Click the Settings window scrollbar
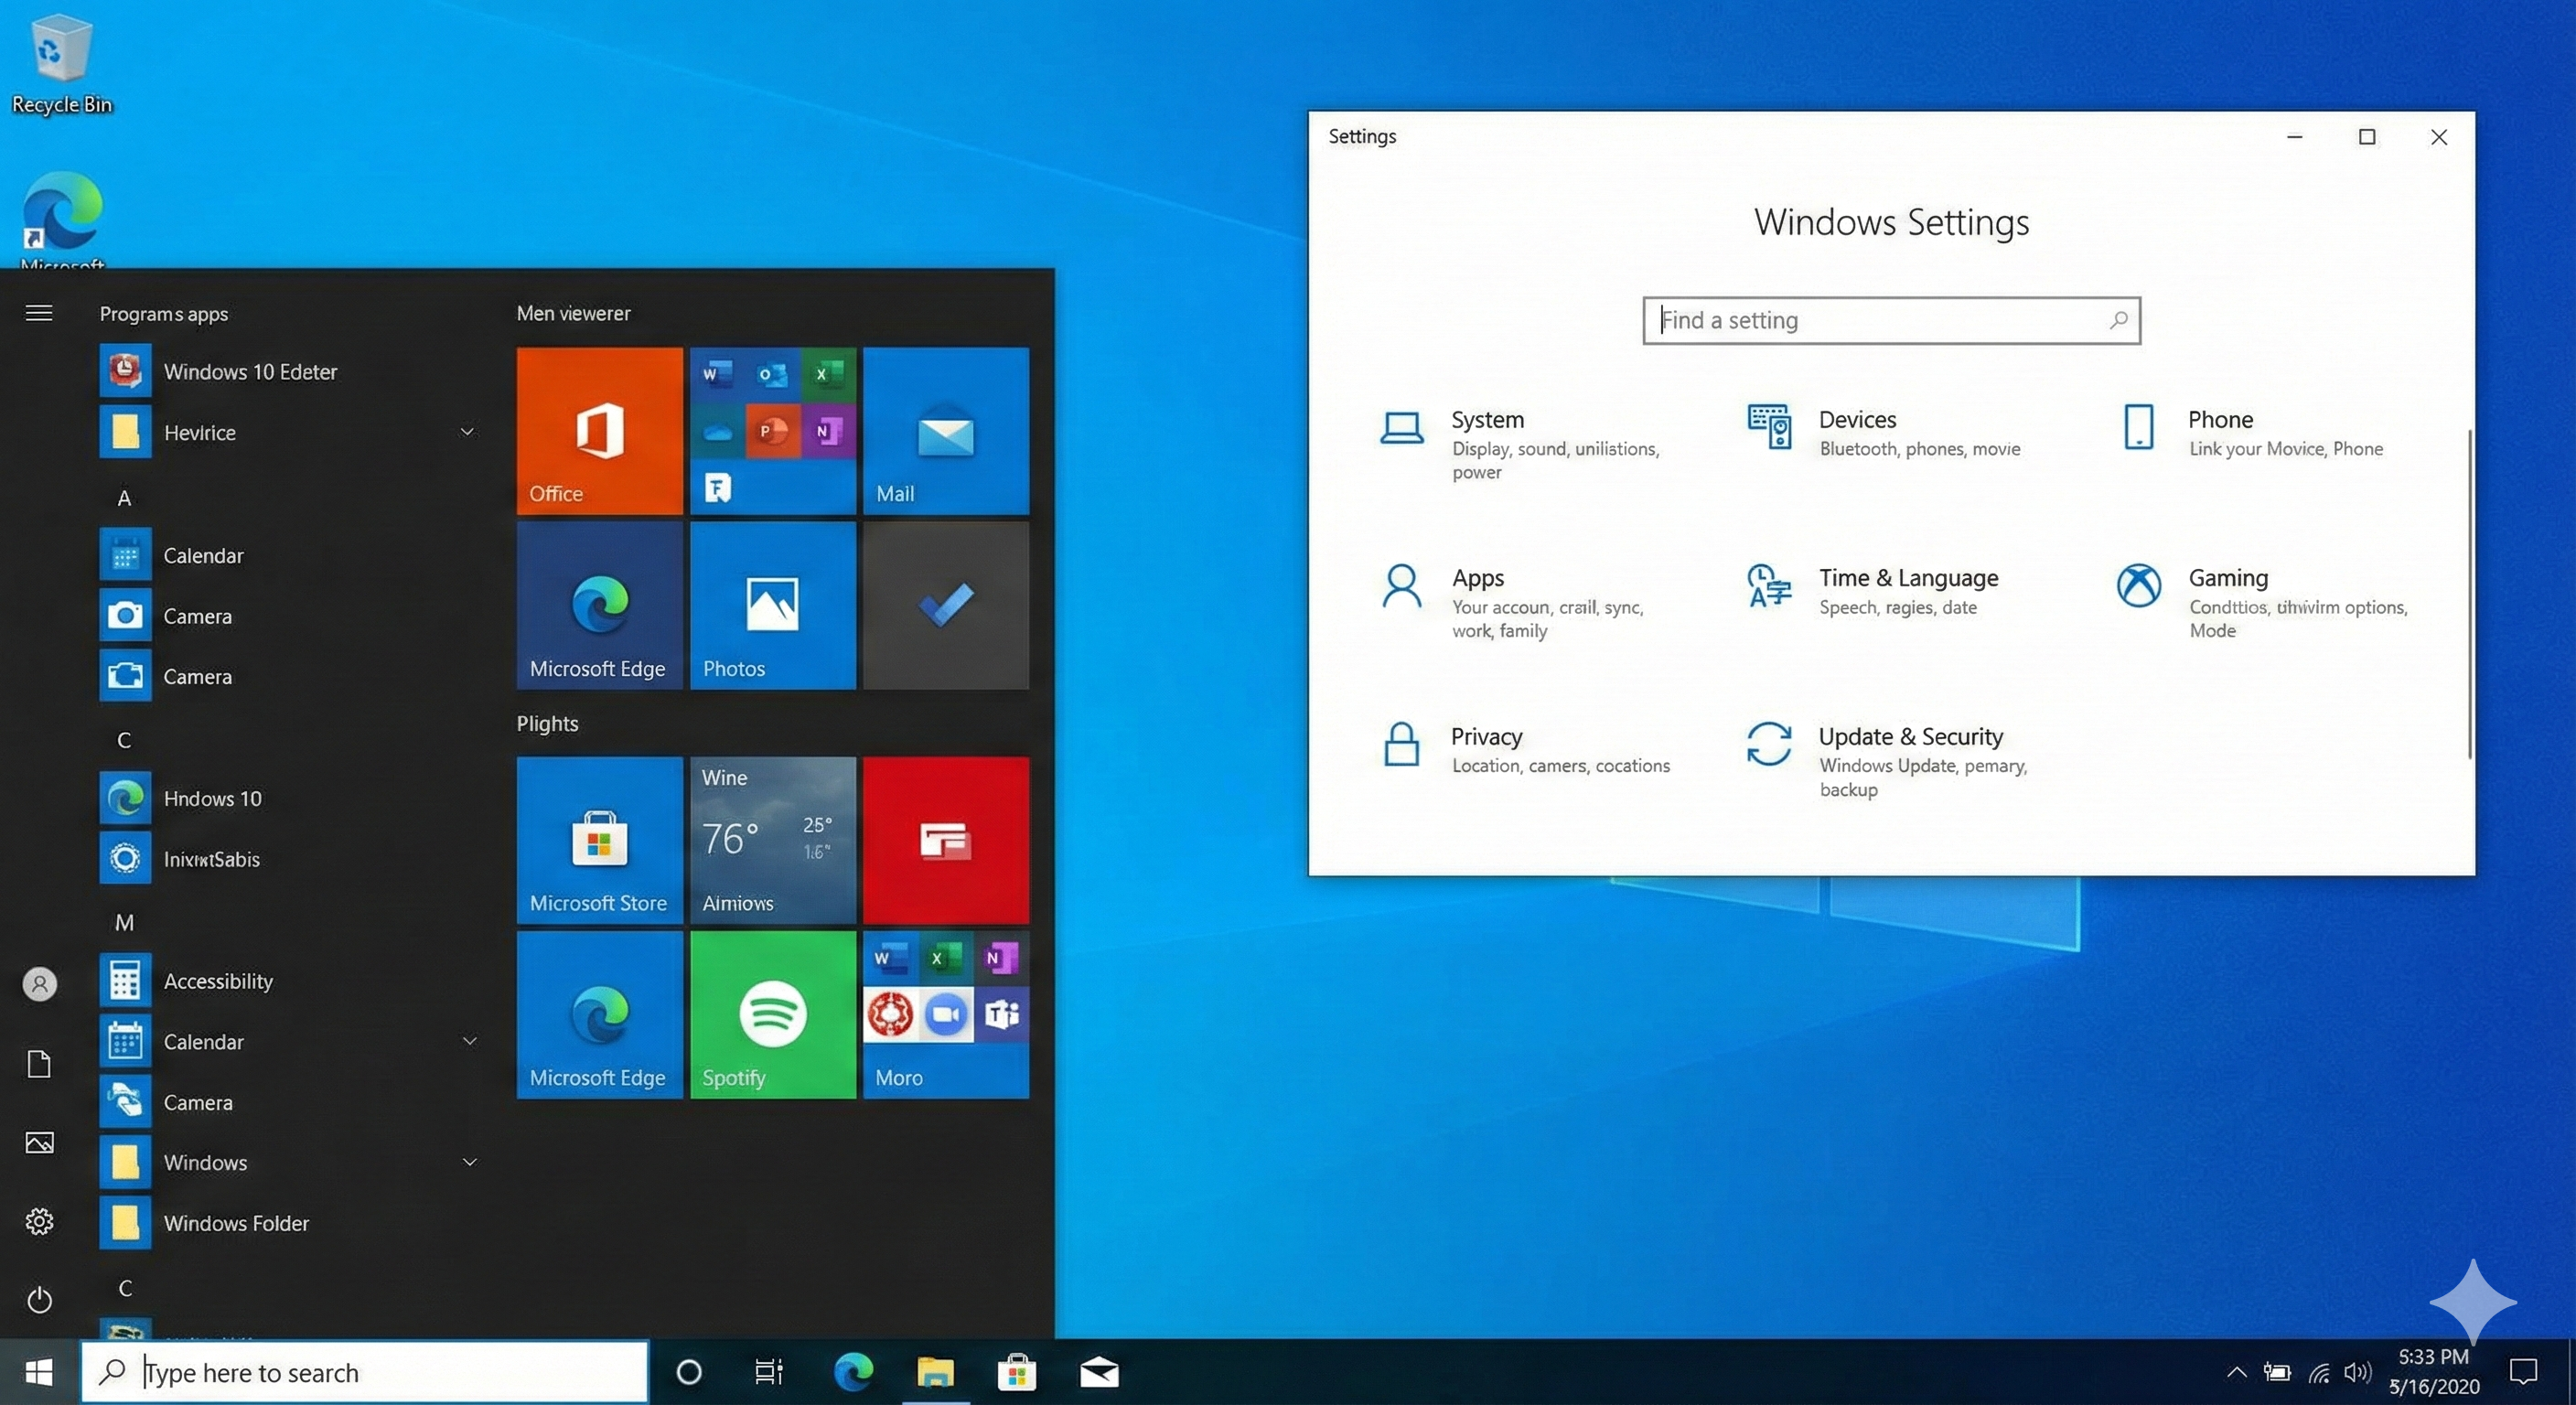 click(2469, 594)
